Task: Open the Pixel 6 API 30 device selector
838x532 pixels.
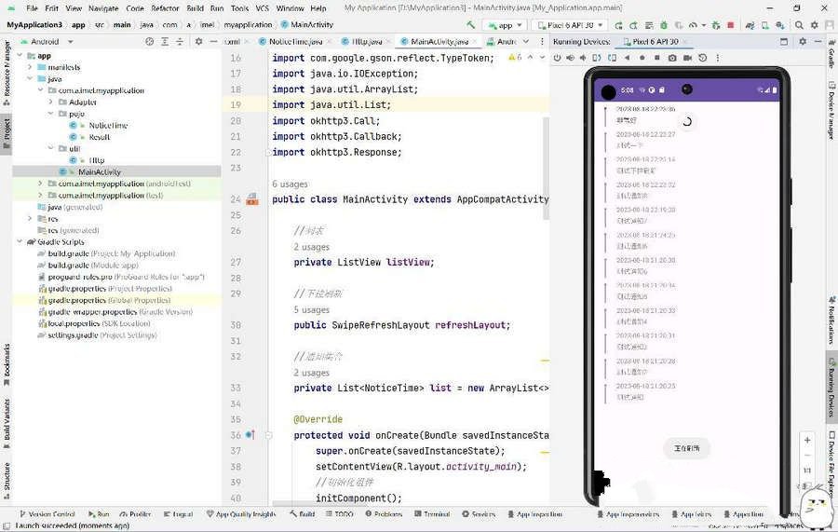Action: (x=570, y=25)
